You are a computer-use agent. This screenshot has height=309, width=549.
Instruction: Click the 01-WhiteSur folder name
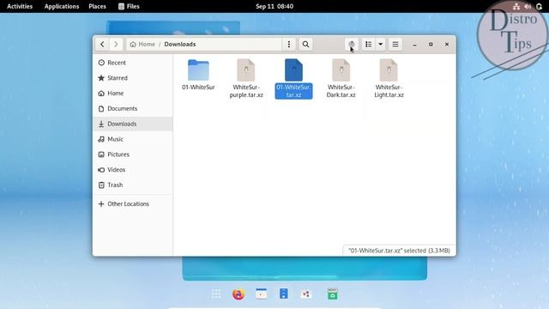pos(198,88)
